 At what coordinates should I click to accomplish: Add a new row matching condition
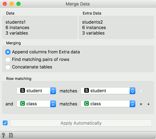tap(148, 104)
